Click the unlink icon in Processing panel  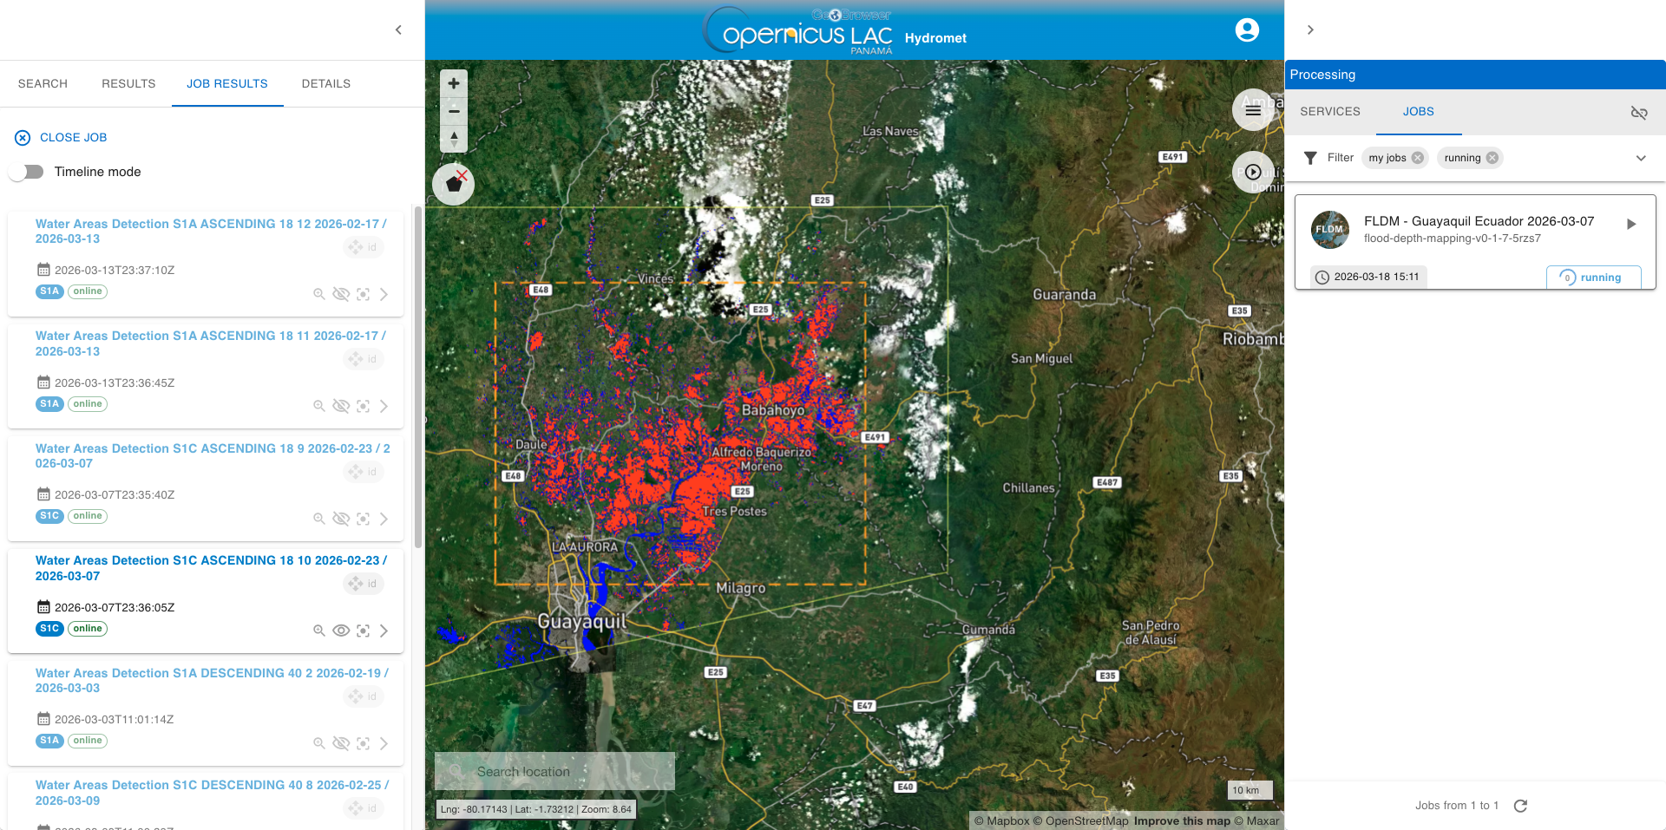click(x=1638, y=113)
